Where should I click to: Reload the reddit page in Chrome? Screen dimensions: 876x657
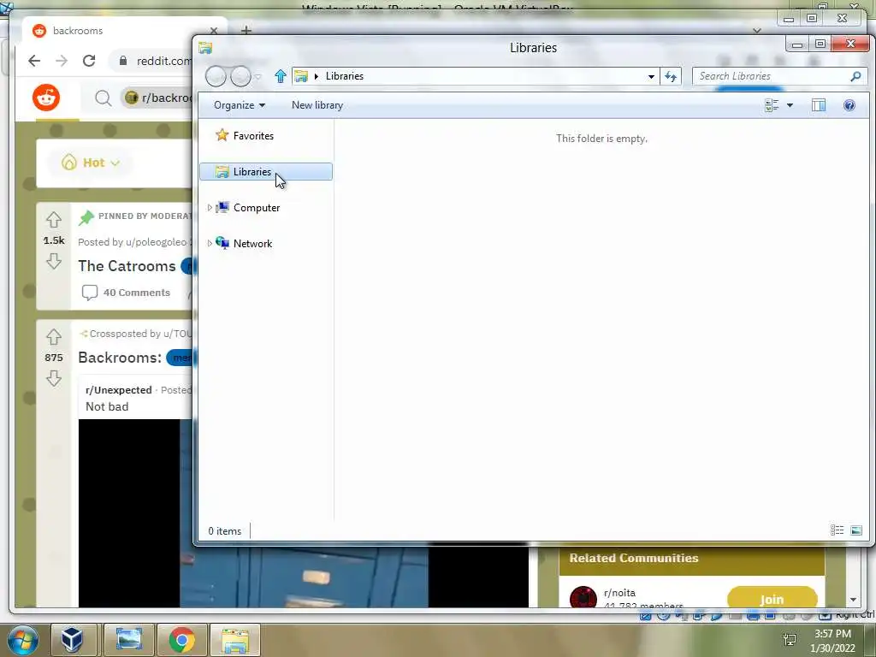(x=89, y=61)
